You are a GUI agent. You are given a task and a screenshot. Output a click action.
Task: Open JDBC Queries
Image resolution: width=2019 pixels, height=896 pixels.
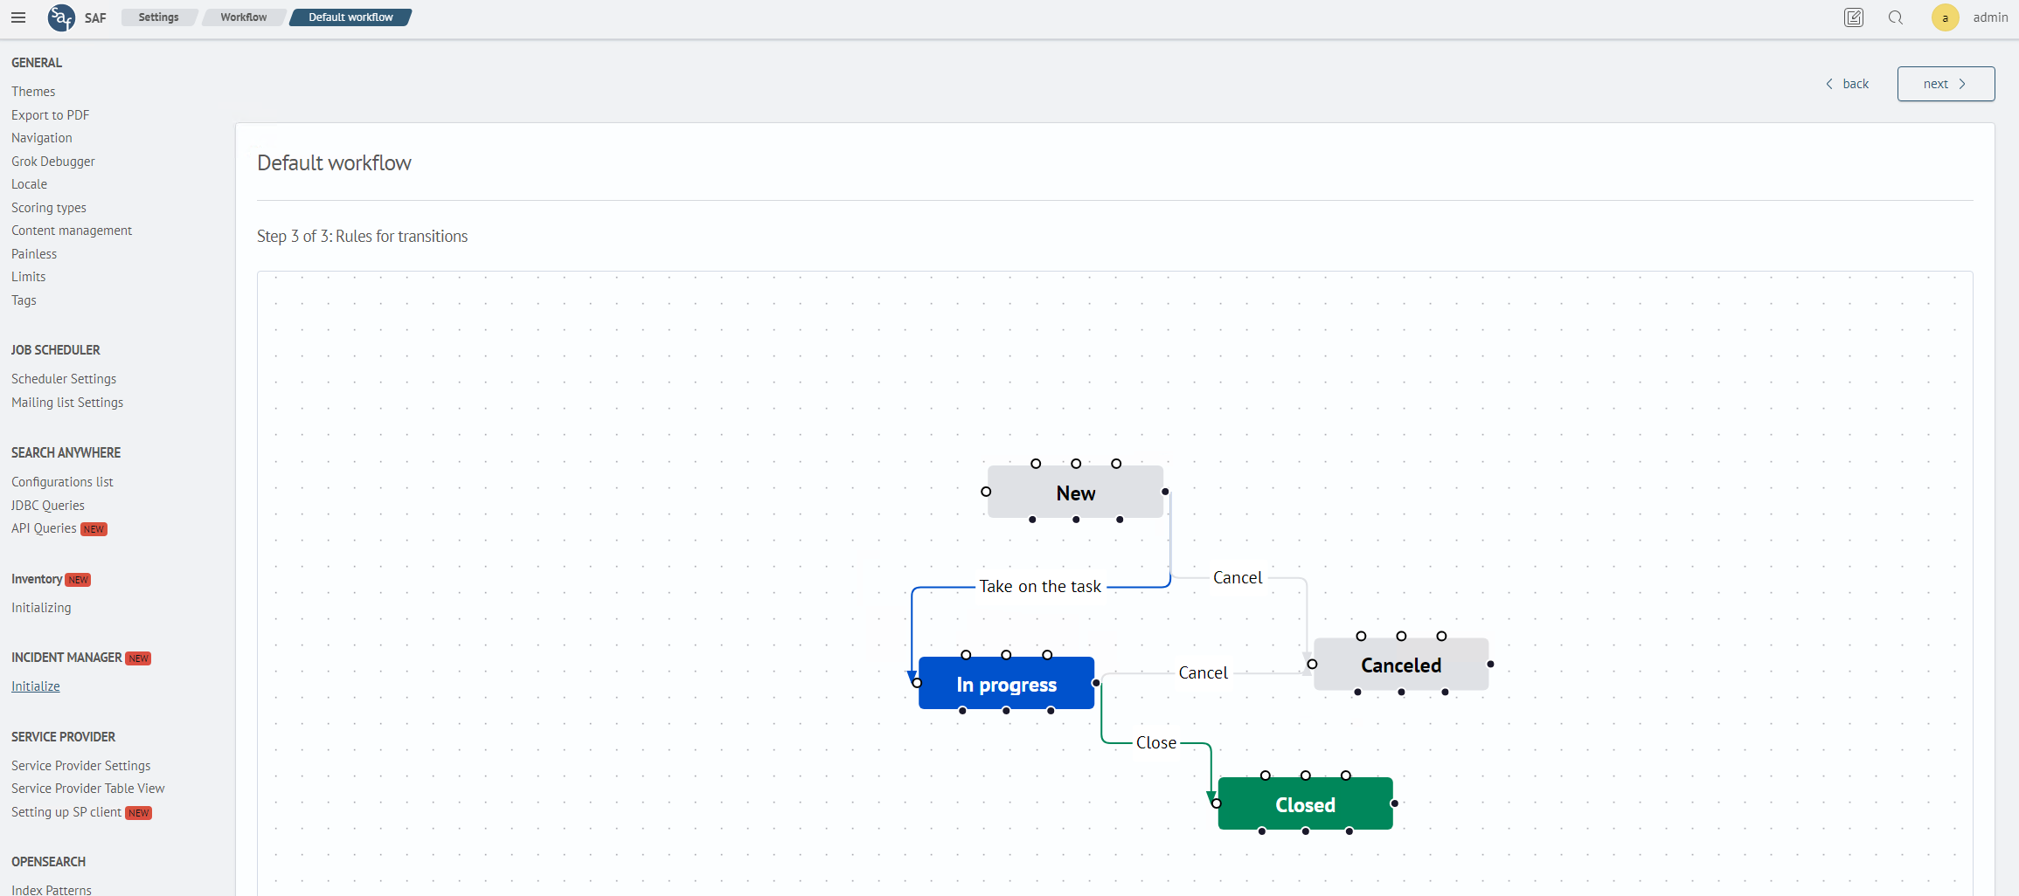[48, 506]
